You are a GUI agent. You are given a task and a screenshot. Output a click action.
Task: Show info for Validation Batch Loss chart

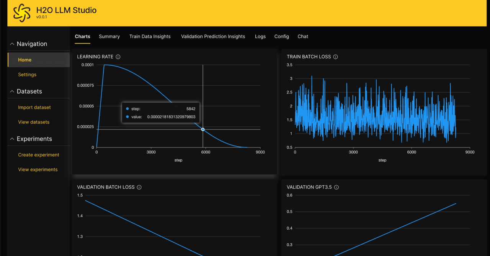click(139, 187)
